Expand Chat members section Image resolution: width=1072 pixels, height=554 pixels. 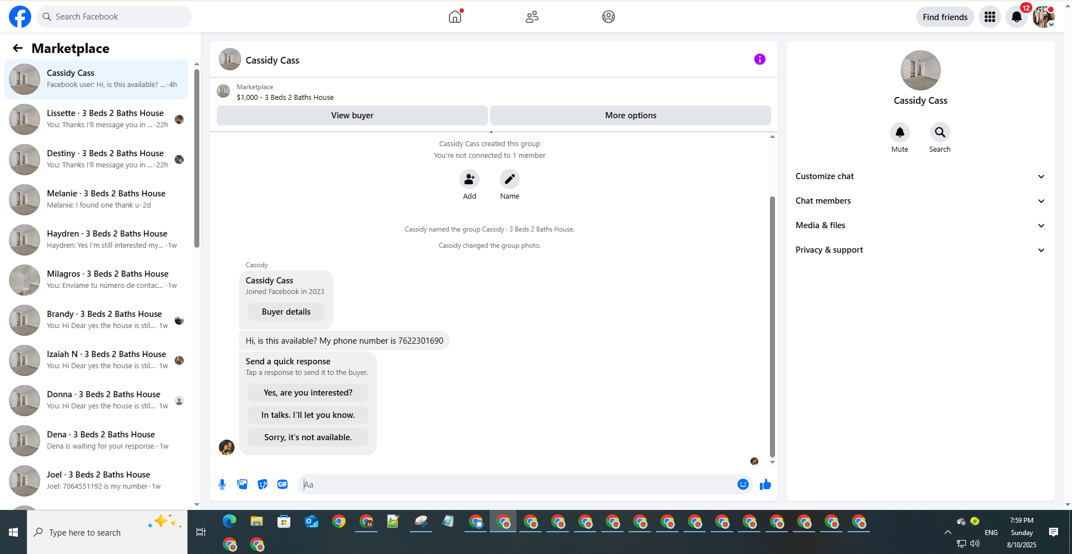click(x=921, y=201)
